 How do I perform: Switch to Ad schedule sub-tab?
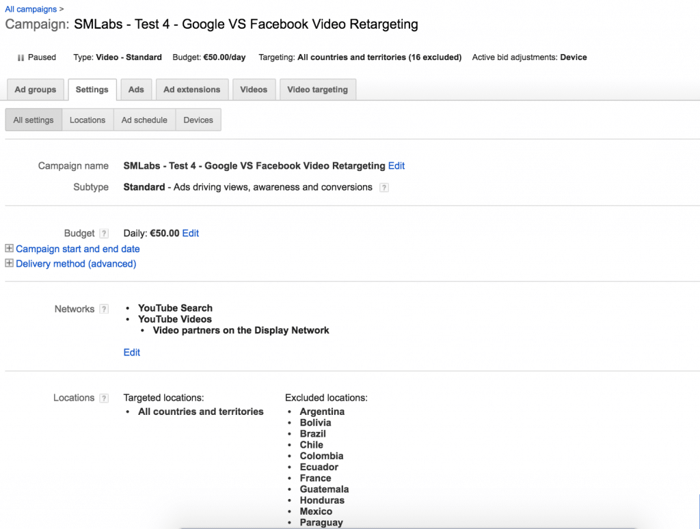144,120
